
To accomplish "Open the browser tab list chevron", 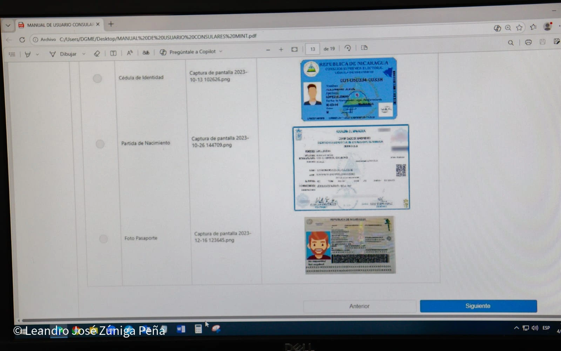I will (x=8, y=25).
